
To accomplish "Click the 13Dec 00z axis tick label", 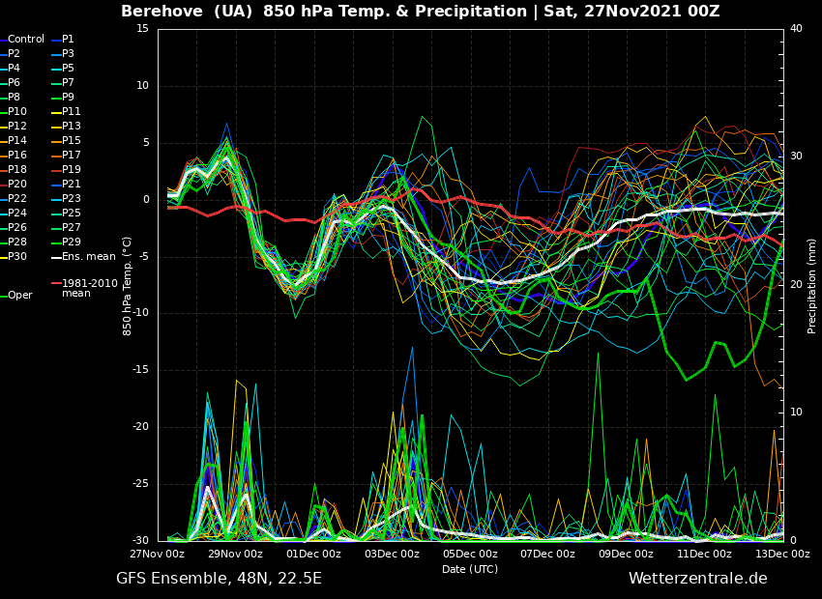I will pos(781,555).
